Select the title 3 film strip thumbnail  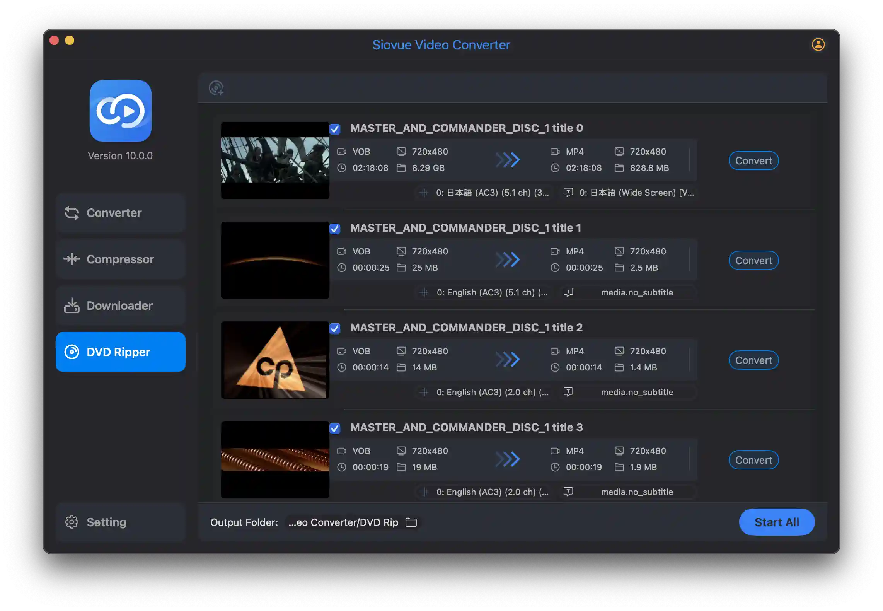[275, 459]
